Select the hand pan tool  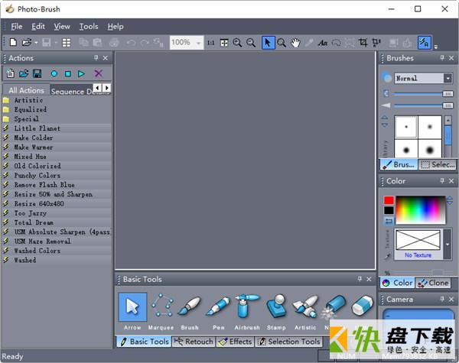click(295, 43)
